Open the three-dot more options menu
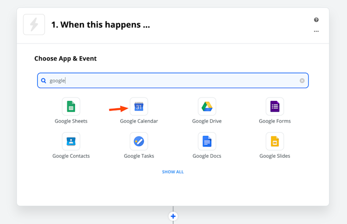Image resolution: width=347 pixels, height=224 pixels. coord(316,31)
